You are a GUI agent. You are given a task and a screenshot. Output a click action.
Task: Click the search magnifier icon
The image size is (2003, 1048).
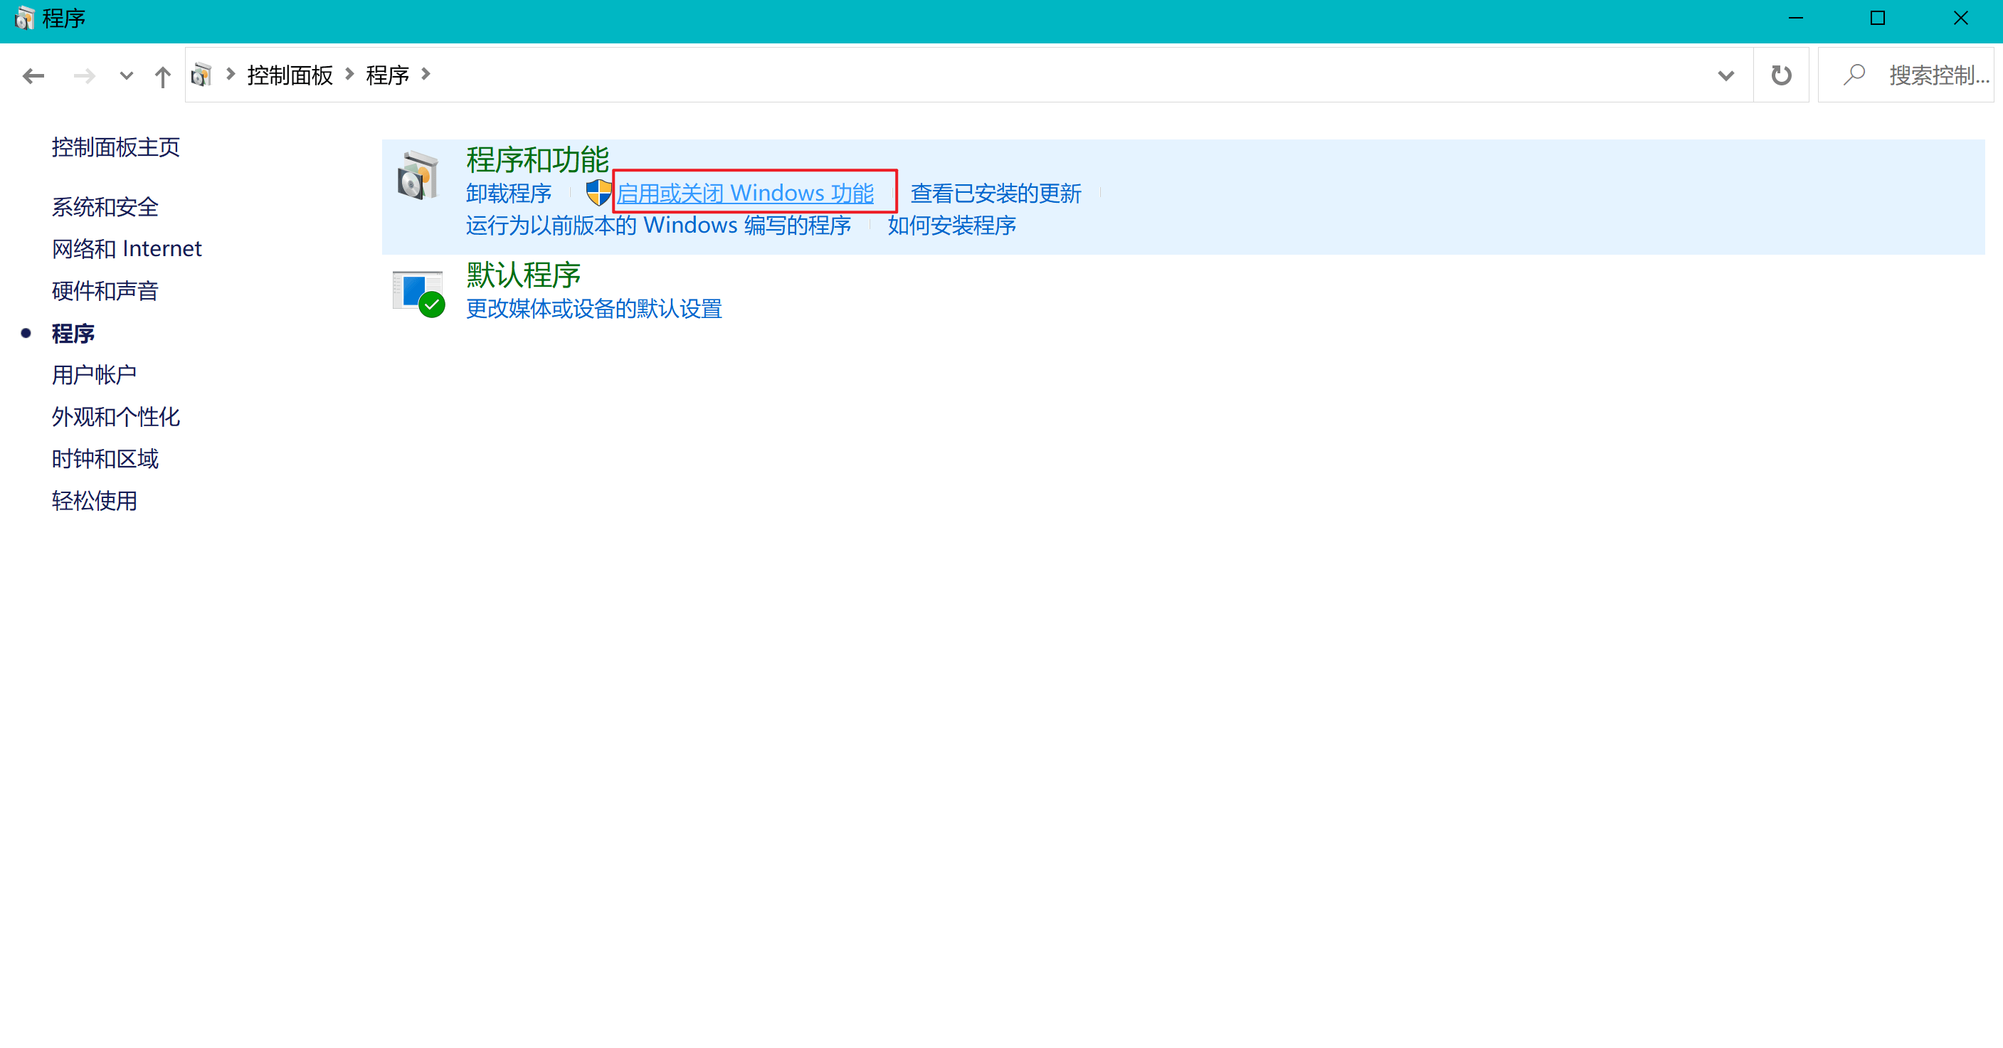[x=1854, y=75]
